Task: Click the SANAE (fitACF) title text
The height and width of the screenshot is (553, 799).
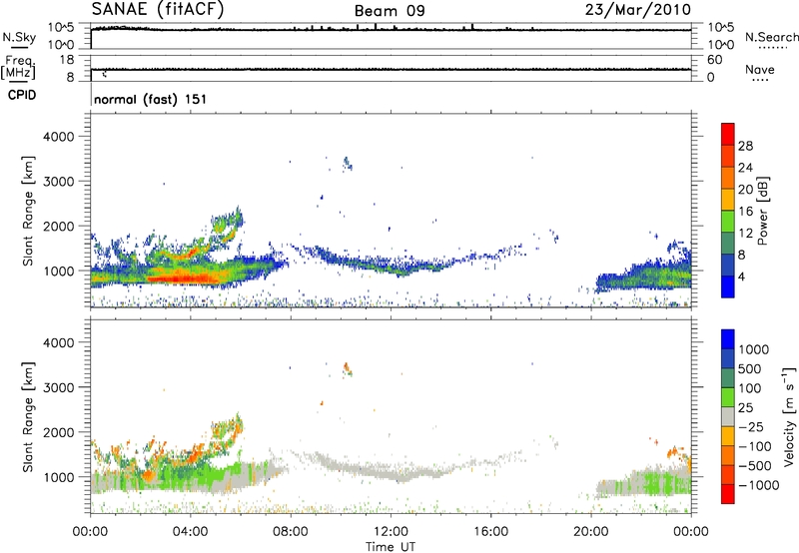Action: coord(158,9)
